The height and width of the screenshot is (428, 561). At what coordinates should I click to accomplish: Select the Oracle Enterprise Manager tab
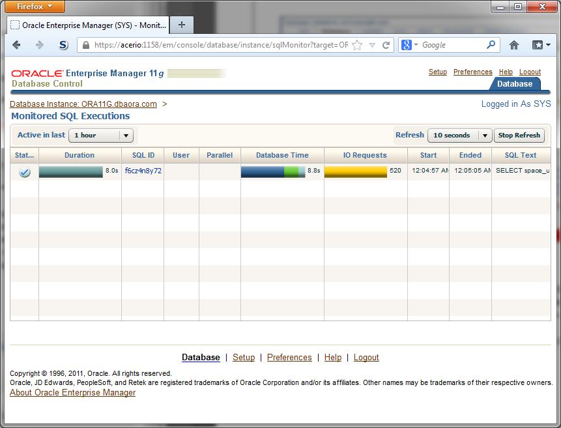point(88,25)
